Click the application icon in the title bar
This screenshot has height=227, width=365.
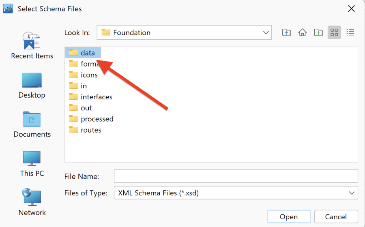tap(8, 9)
